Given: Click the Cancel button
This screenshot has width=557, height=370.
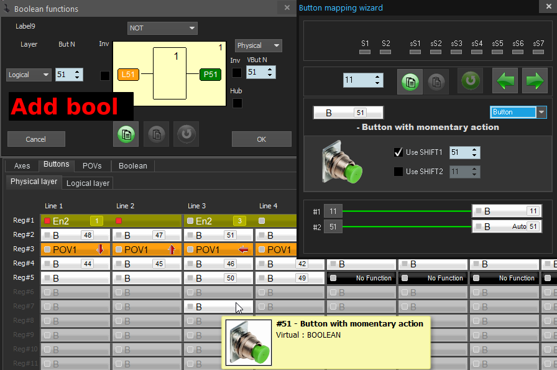Looking at the screenshot, I should click(36, 139).
